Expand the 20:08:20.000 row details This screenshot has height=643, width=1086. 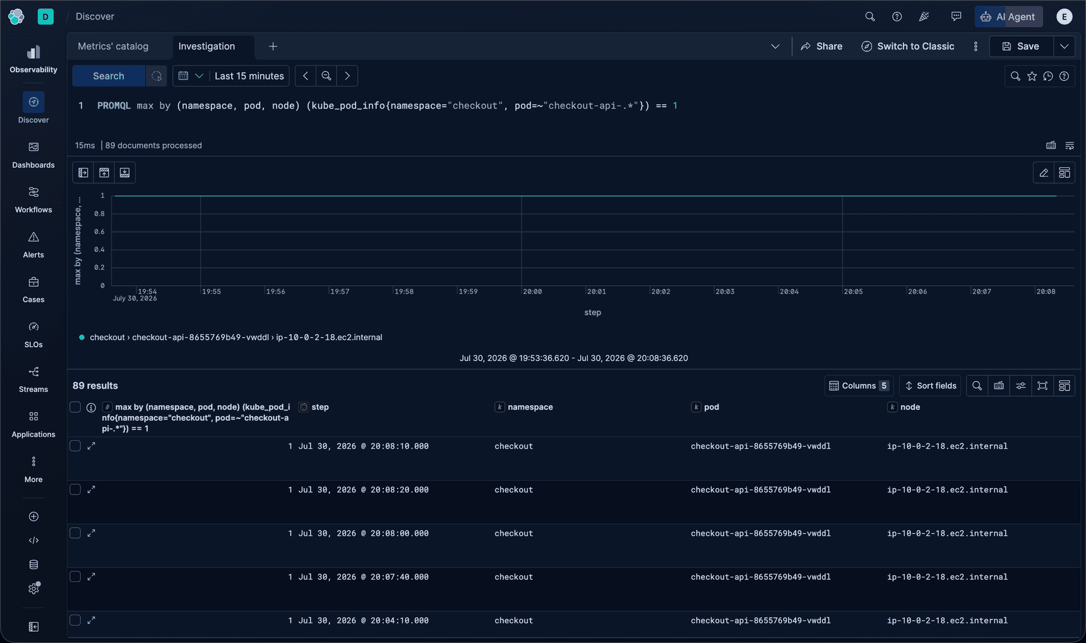91,489
